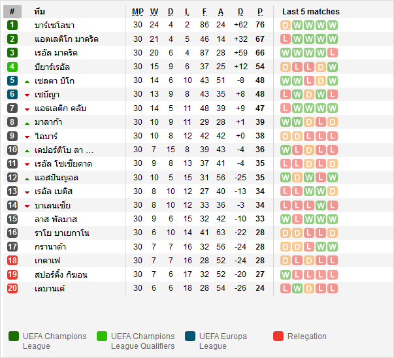Click the rank 1 green position badge
This screenshot has width=394, height=358.
12,25
